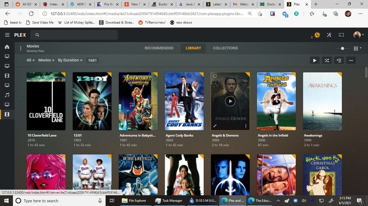
Task: Add page to favorites star icon
Action: coord(260,14)
